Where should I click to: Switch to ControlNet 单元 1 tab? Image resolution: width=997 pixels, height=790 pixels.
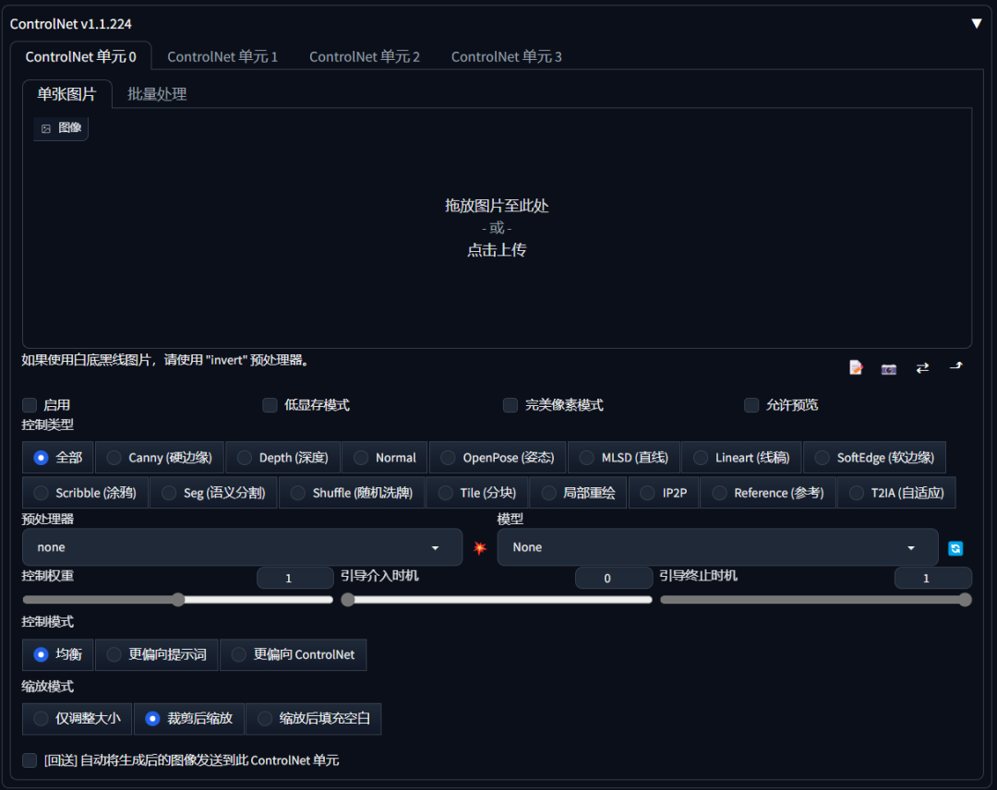tap(222, 56)
